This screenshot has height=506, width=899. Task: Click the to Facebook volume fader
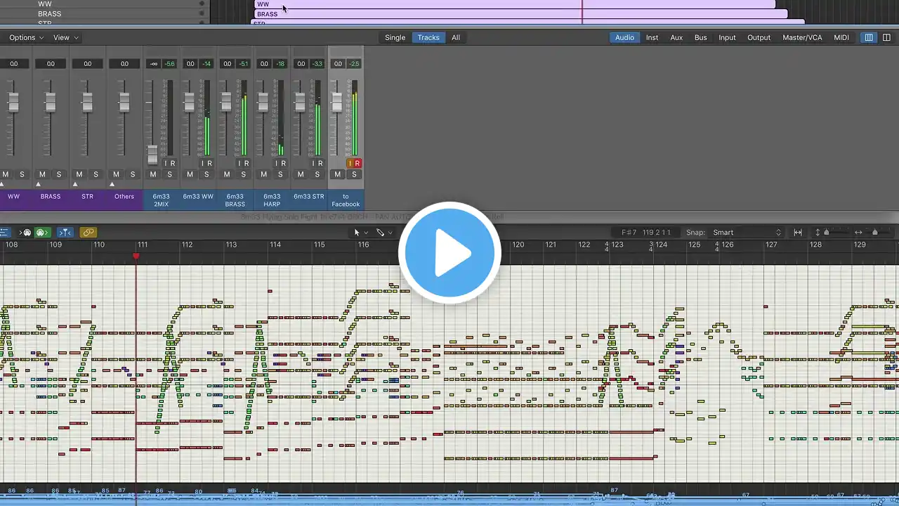coord(337,102)
